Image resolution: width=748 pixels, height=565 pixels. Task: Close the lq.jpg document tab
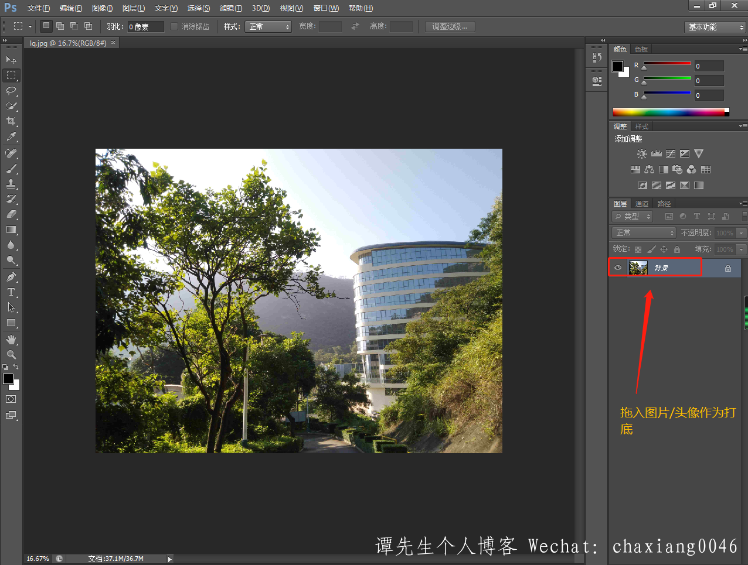pyautogui.click(x=113, y=43)
